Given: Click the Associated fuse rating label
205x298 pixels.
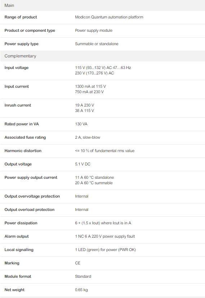Looking at the screenshot, I should (x=25, y=137).
